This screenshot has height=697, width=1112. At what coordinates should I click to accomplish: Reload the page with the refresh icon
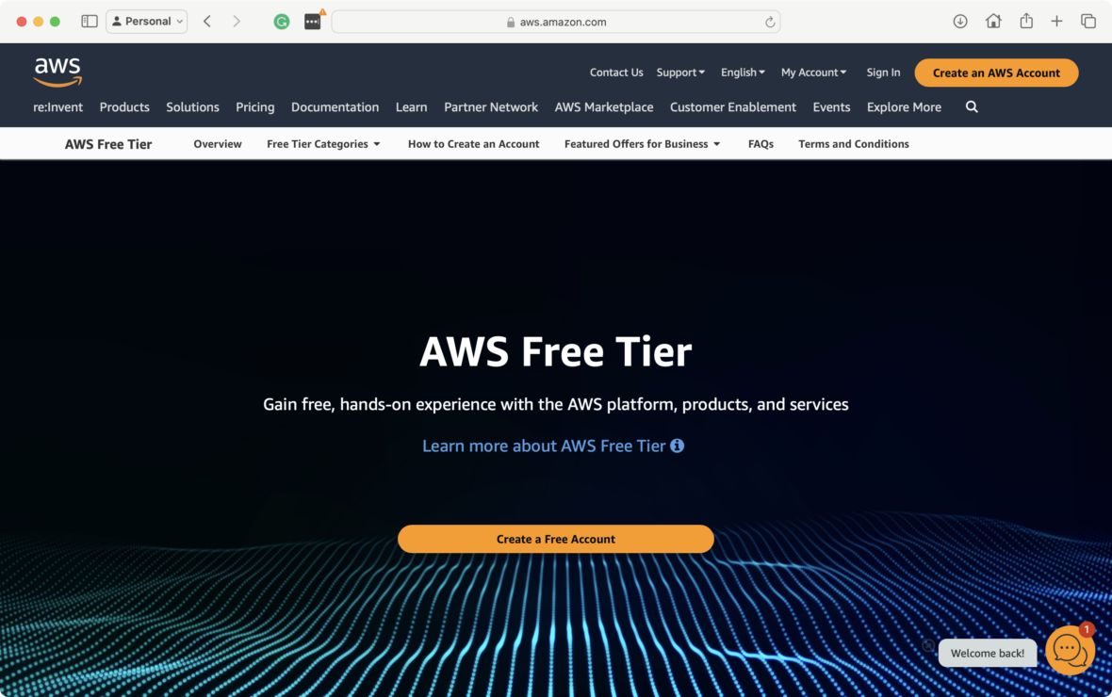[770, 22]
